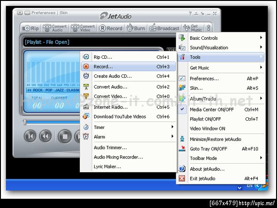The height and width of the screenshot is (208, 277).
Task: Open Convert Audio from the toolbar
Action: (55, 28)
